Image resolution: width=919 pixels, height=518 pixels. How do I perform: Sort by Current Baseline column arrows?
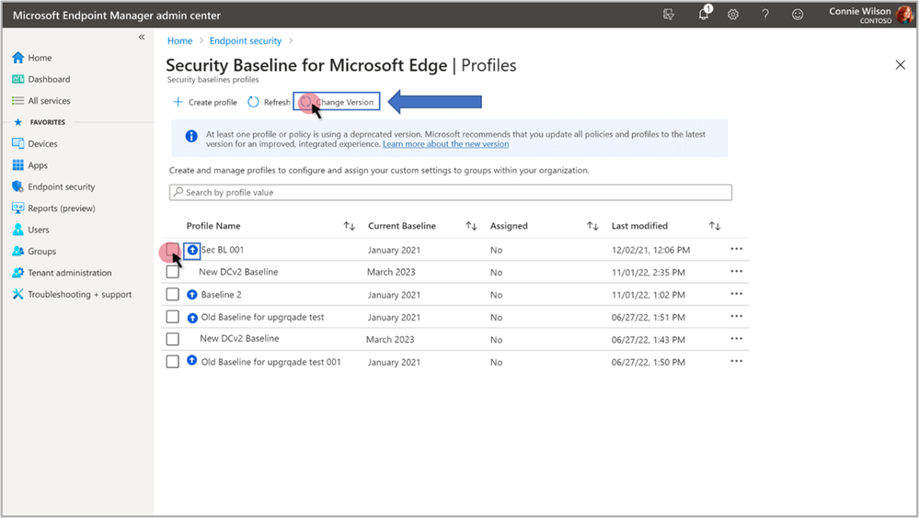point(471,226)
